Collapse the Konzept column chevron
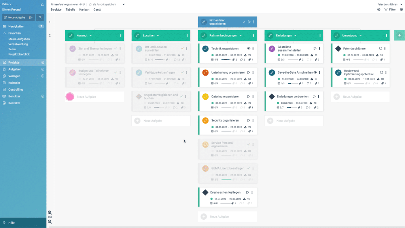405x228 pixels. point(91,36)
